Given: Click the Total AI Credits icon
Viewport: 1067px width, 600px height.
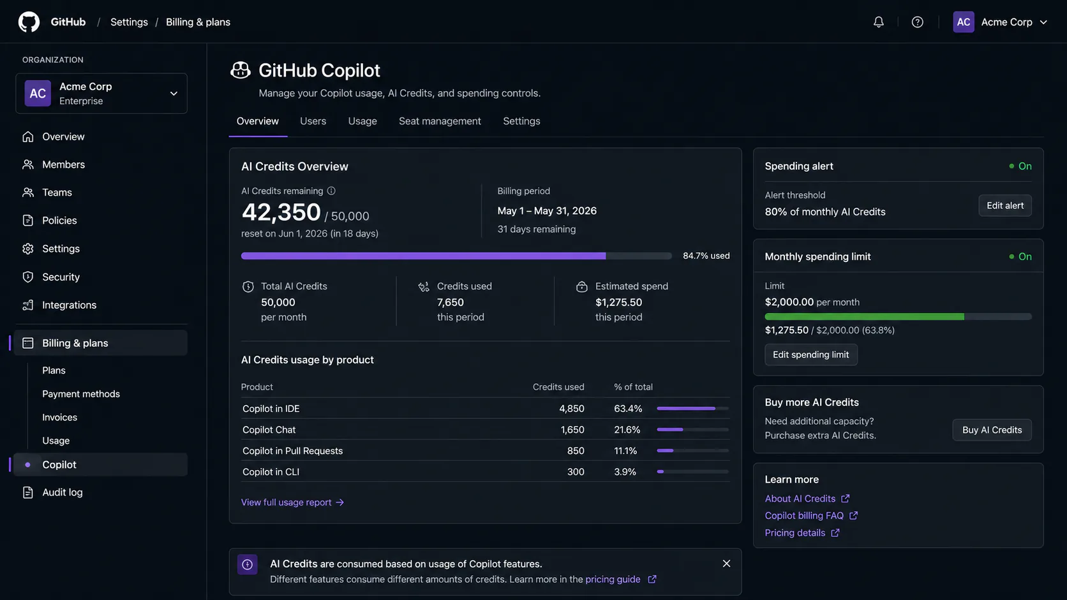Looking at the screenshot, I should pyautogui.click(x=248, y=287).
